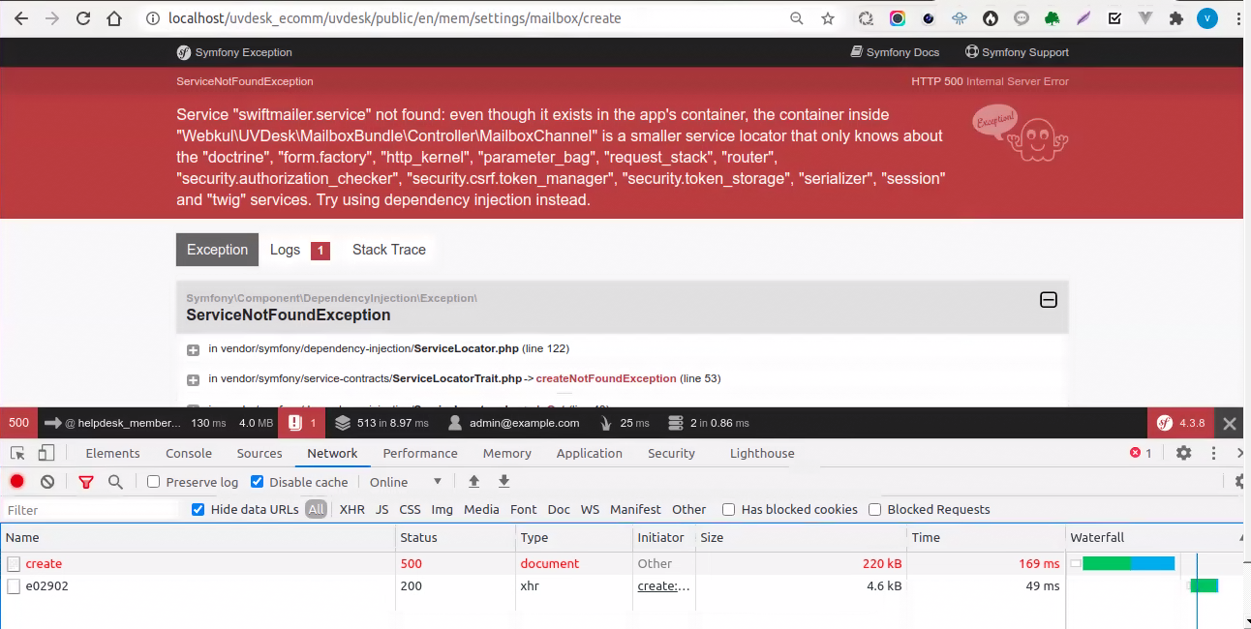The width and height of the screenshot is (1251, 629).
Task: Switch to the Memory panel
Action: click(507, 453)
